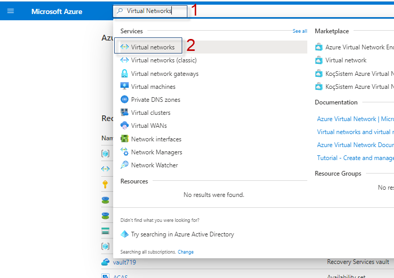Viewport: 394px width, 278px height.
Task: Click the Virtual network gateways lock icon
Action: pos(125,73)
